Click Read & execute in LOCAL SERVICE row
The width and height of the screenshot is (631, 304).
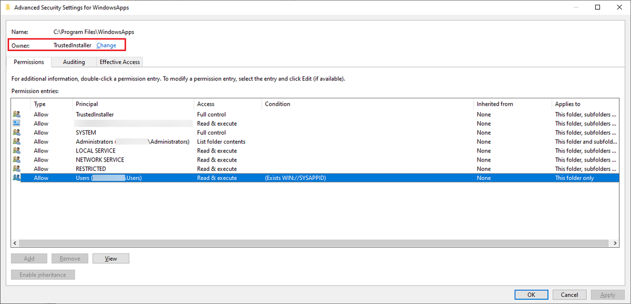point(217,150)
